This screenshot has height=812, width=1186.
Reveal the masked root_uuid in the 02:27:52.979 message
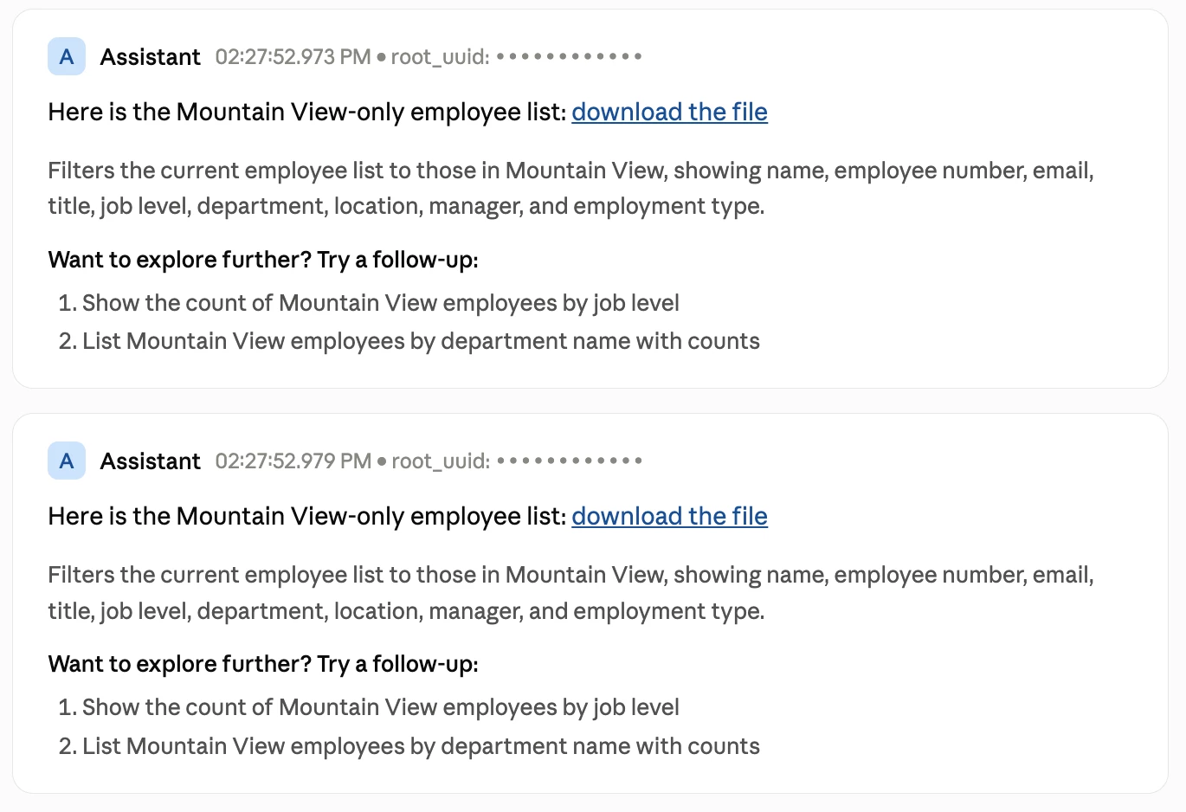[x=570, y=461]
